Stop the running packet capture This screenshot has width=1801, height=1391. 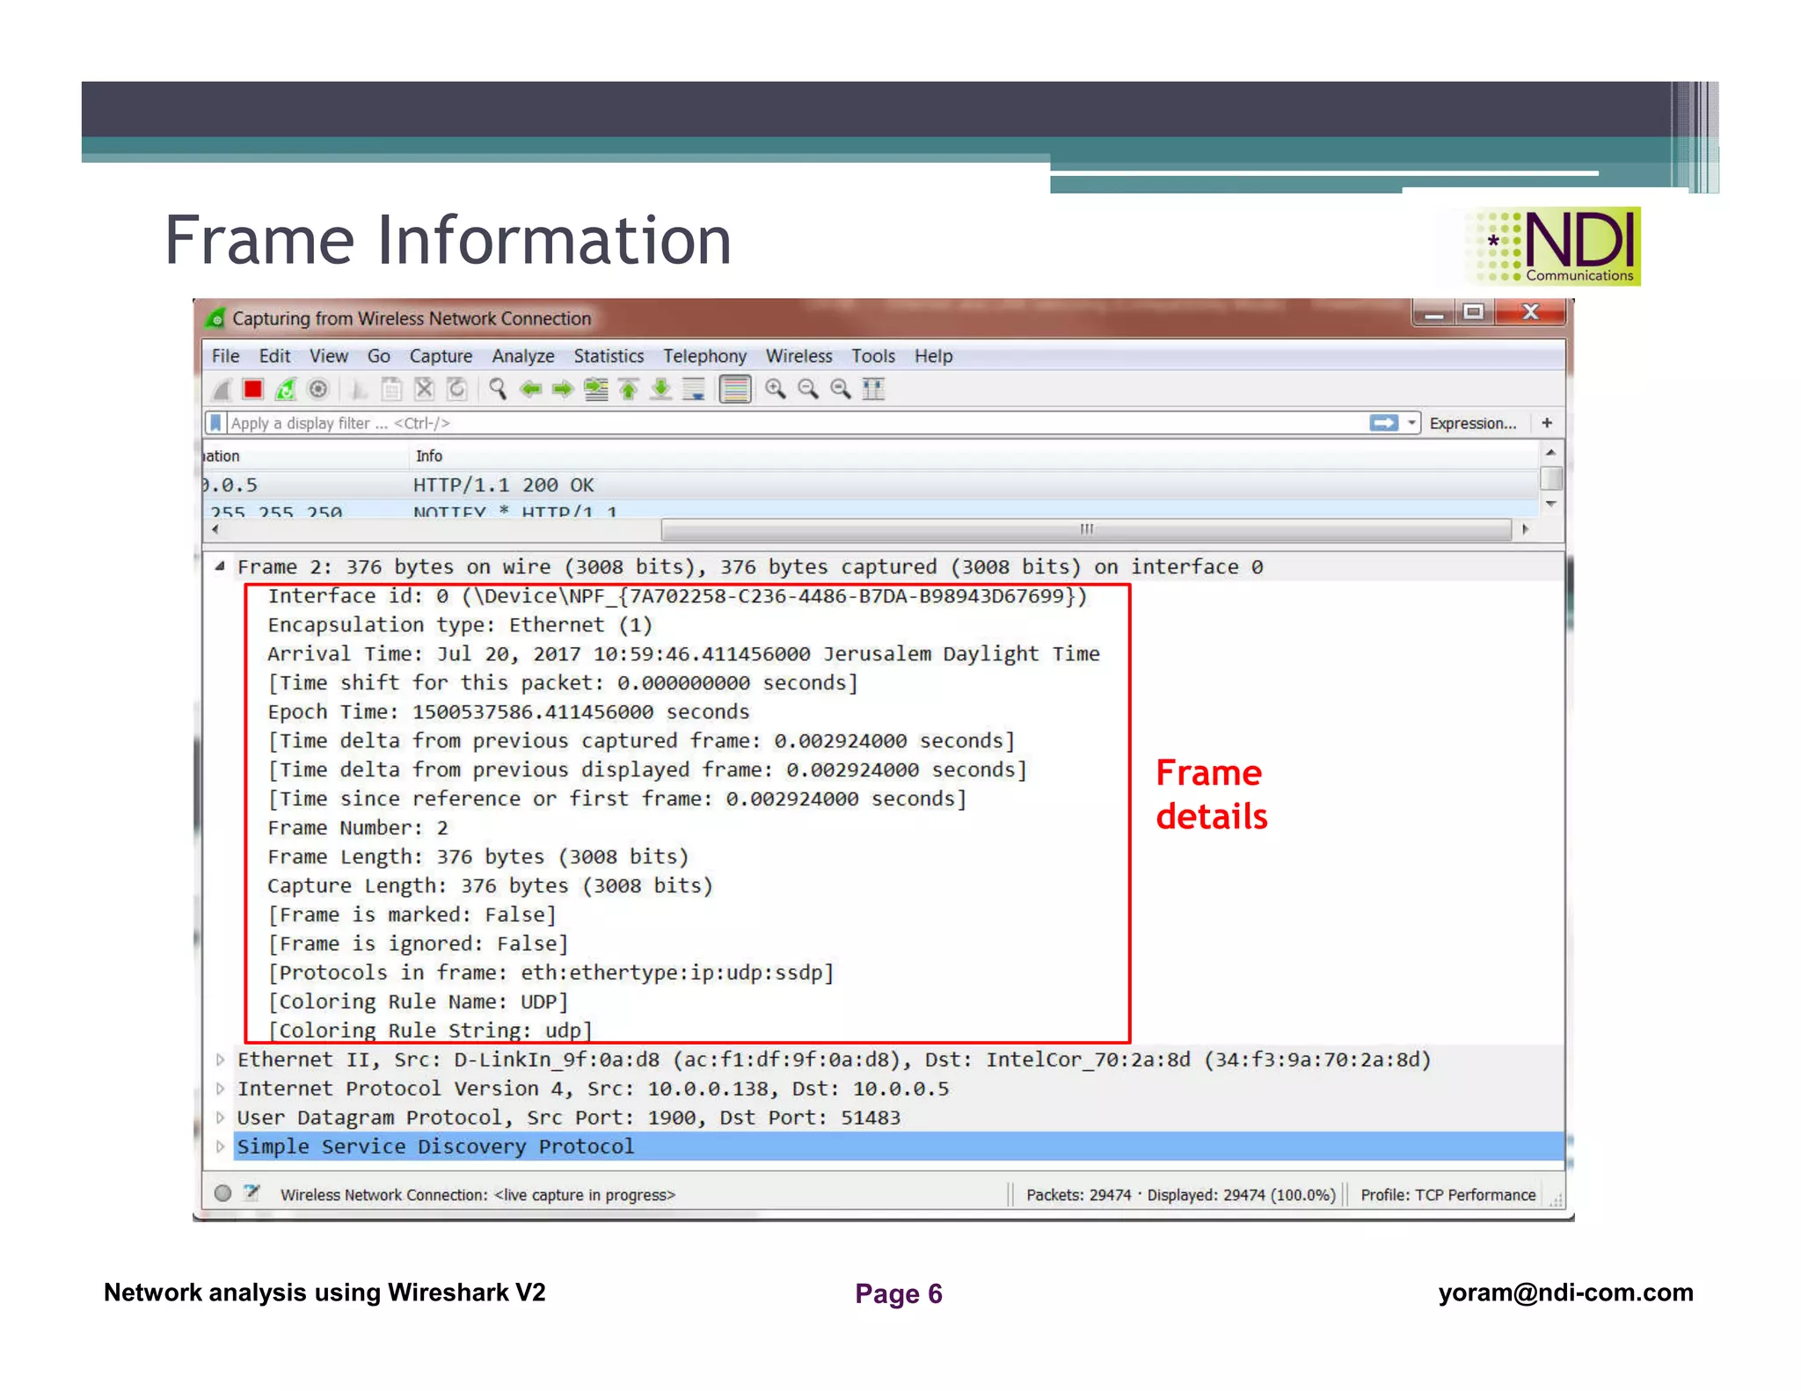point(253,389)
